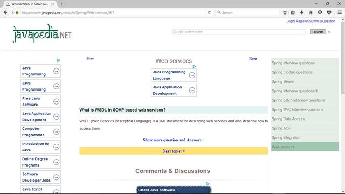Go to the browser home icon
Image resolution: width=345 pixels, height=194 pixels.
310,12
